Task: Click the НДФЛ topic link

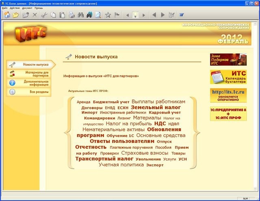Action: [x=173, y=124]
